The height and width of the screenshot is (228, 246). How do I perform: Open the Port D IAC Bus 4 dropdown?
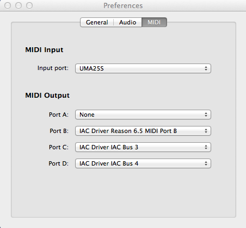(143, 163)
